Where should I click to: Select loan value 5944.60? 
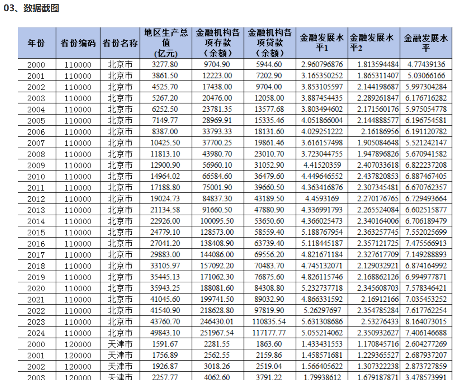pos(269,64)
